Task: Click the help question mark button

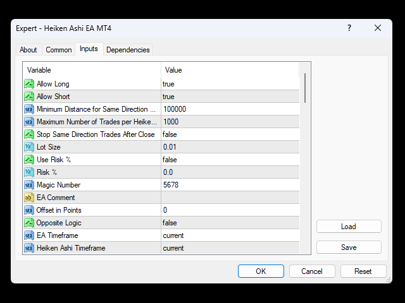Action: coord(349,28)
